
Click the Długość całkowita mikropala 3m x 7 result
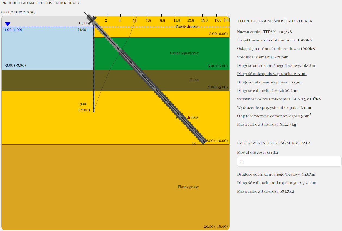coord(276,183)
